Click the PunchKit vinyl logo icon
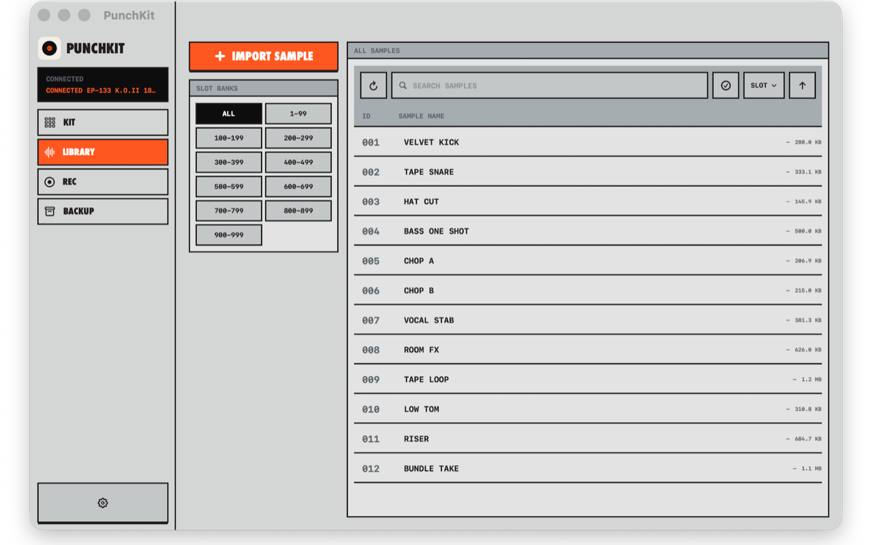The height and width of the screenshot is (545, 872). [x=49, y=48]
